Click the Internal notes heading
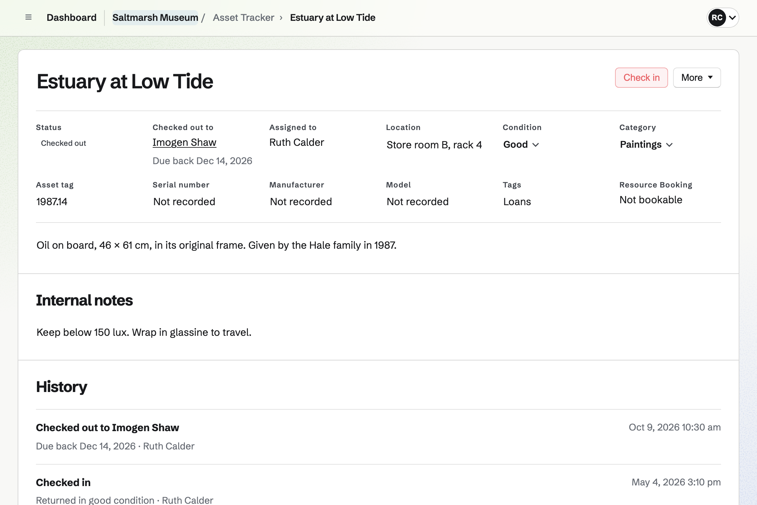The width and height of the screenshot is (757, 505). pyautogui.click(x=84, y=300)
